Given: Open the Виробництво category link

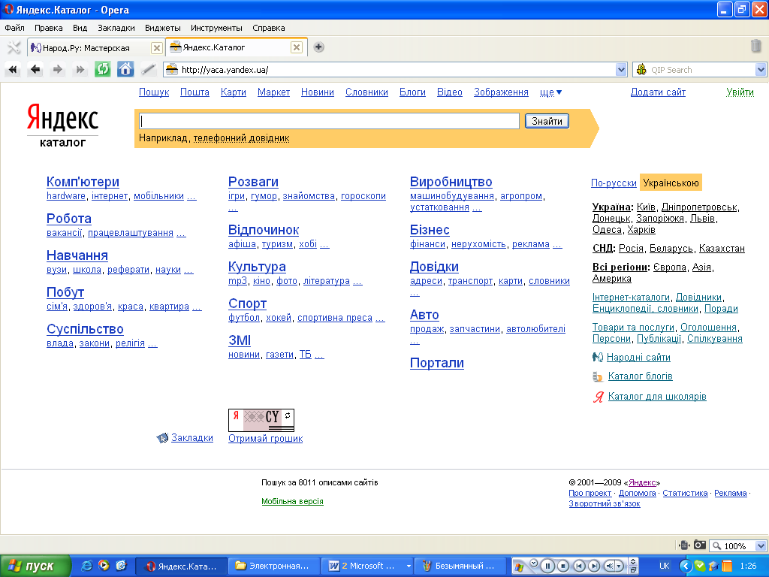Looking at the screenshot, I should [451, 182].
